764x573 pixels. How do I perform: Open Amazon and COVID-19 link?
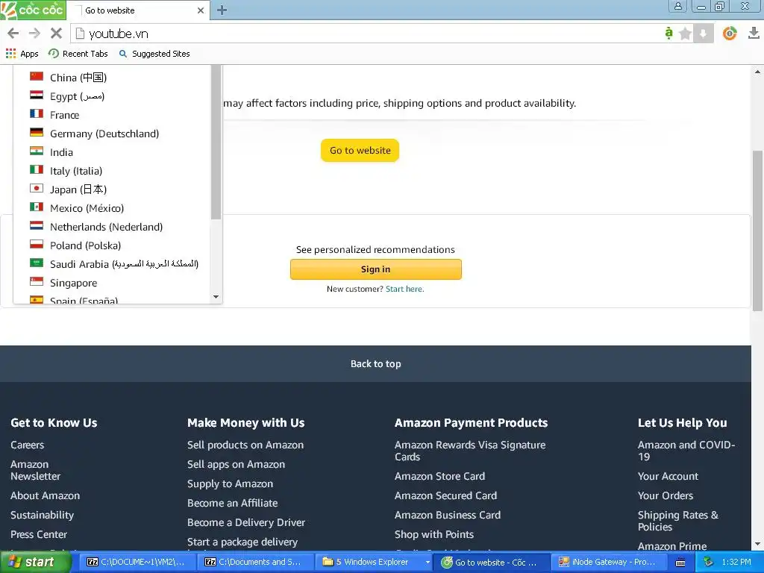click(x=686, y=451)
